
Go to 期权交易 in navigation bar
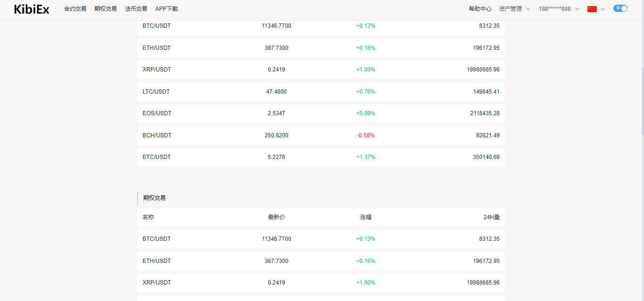click(106, 9)
